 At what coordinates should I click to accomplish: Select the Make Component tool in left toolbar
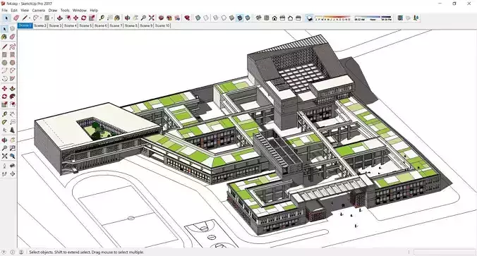click(x=12, y=29)
